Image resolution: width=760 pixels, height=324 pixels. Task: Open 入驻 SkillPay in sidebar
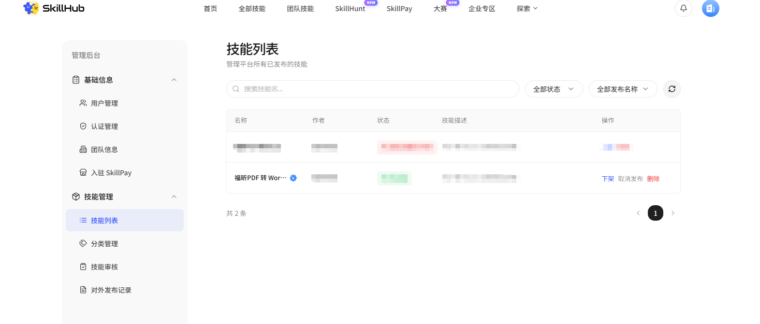click(x=125, y=172)
